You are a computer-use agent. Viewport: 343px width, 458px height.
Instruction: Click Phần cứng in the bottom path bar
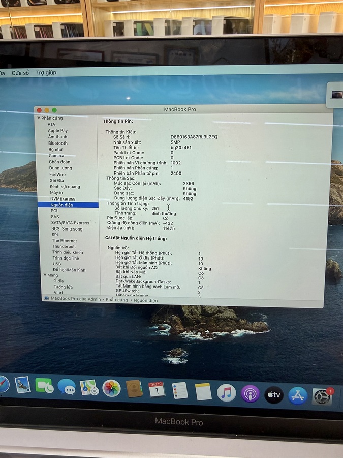coord(117,300)
